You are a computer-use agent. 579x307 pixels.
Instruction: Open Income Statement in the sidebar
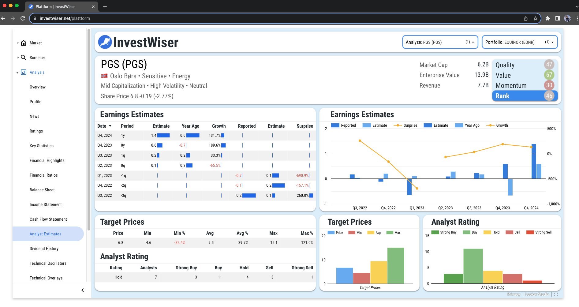pos(46,204)
